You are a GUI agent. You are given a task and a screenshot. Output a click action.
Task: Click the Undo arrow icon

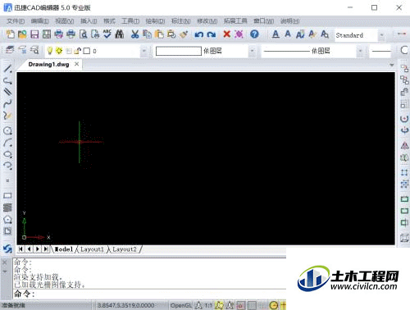(199, 34)
